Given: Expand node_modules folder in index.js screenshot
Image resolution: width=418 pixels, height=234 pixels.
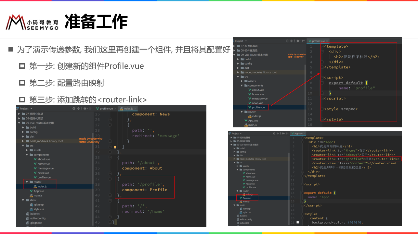Looking at the screenshot, I should pos(23,141).
